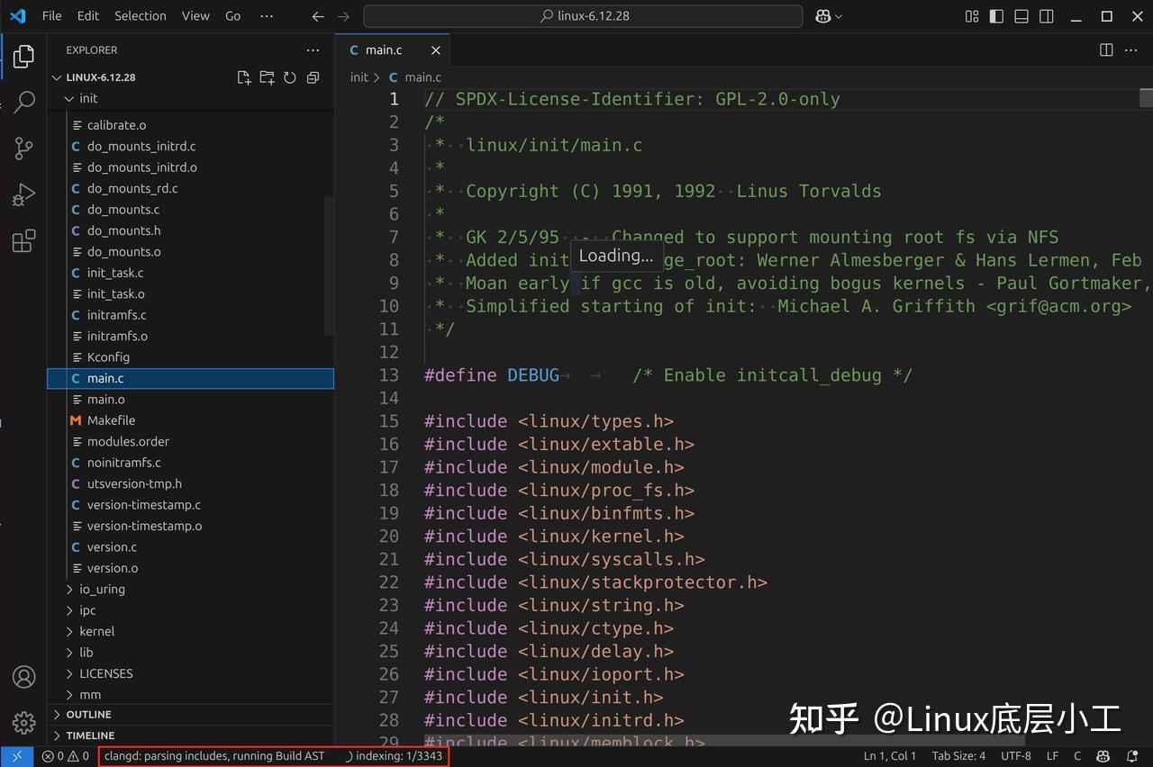
Task: Expand the OUTLINE section
Action: click(87, 714)
